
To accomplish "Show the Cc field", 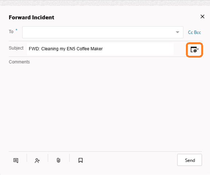I will 190,32.
